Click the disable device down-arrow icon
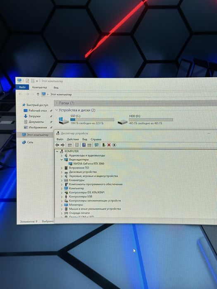The width and height of the screenshot is (217, 289). click(114, 145)
